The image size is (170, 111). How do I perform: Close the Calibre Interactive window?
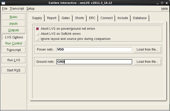coord(167,3)
